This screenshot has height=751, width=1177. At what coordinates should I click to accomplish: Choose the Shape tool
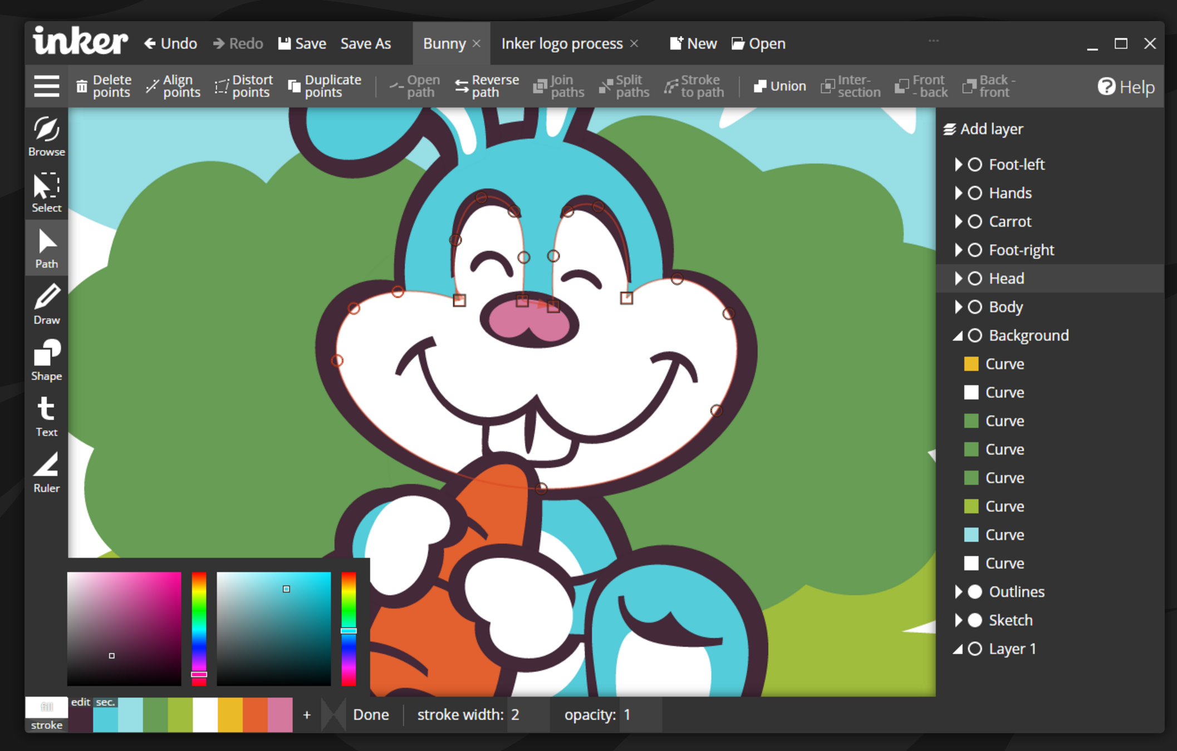[x=46, y=360]
